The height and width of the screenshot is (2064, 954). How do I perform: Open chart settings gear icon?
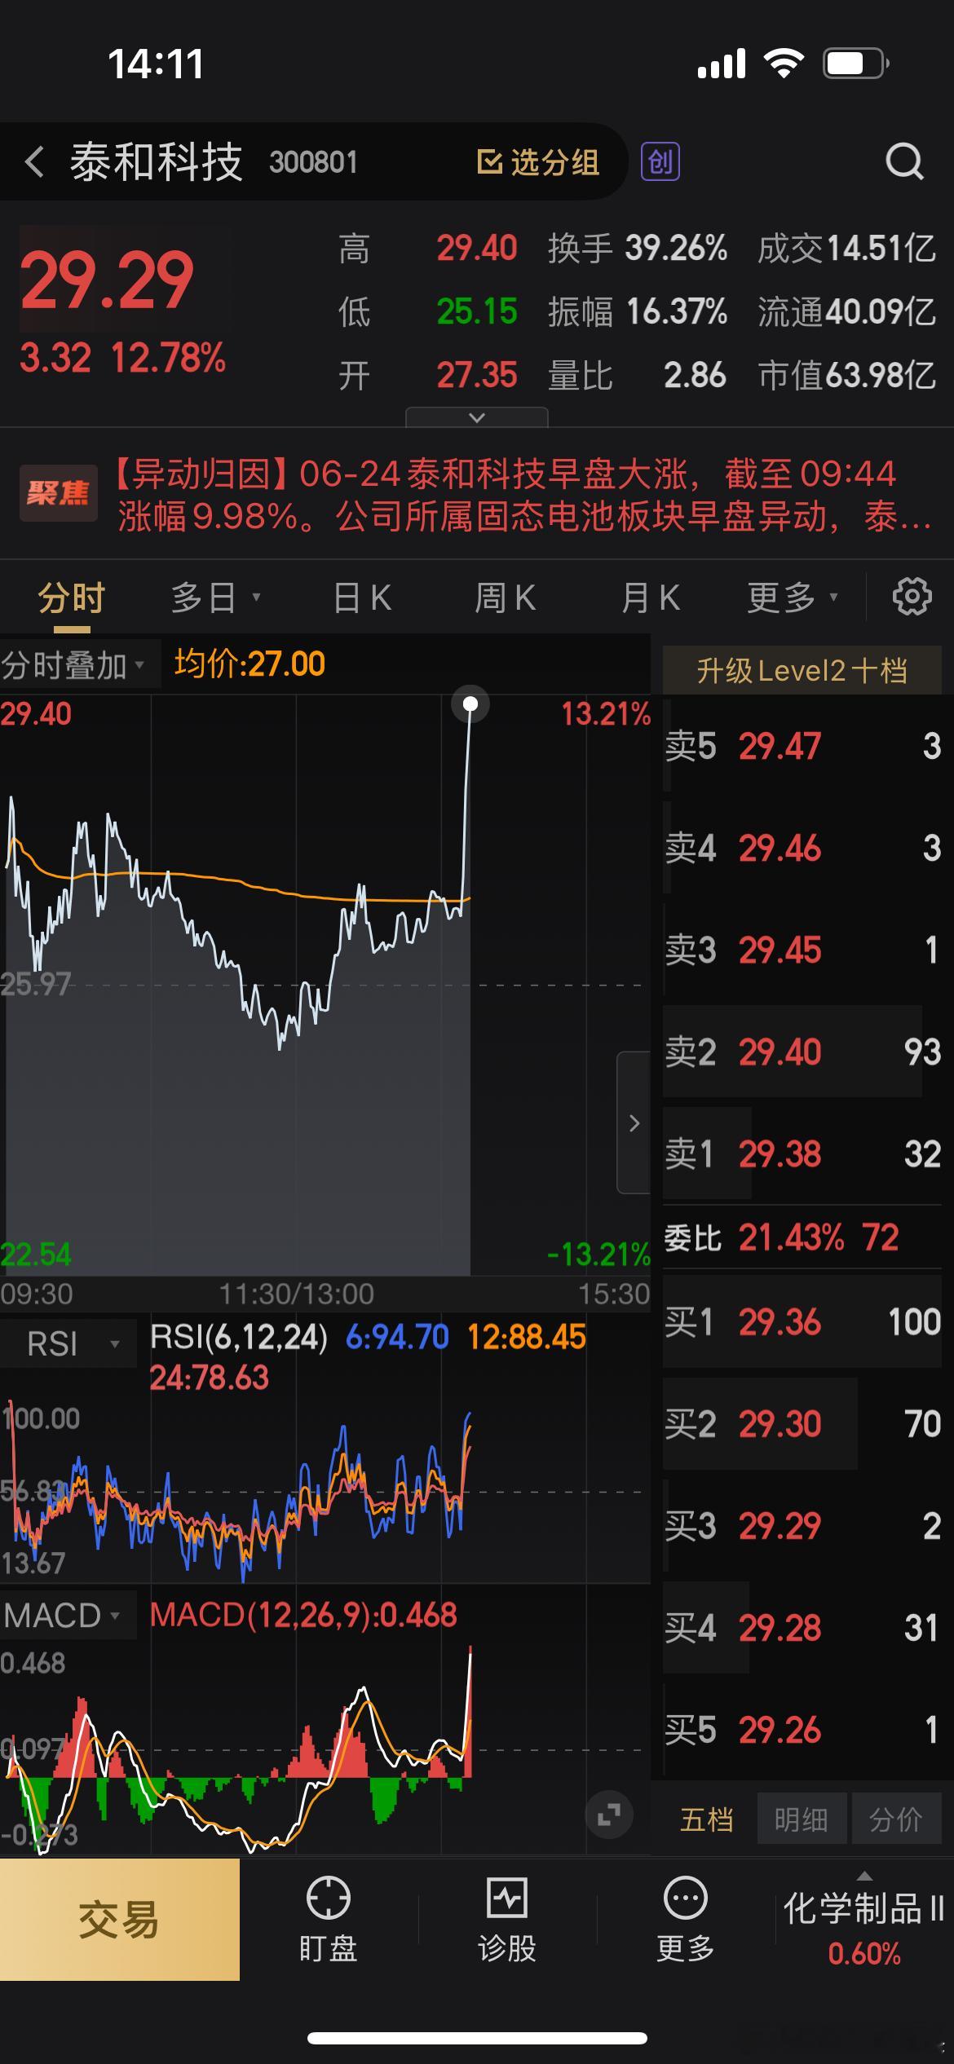coord(912,598)
